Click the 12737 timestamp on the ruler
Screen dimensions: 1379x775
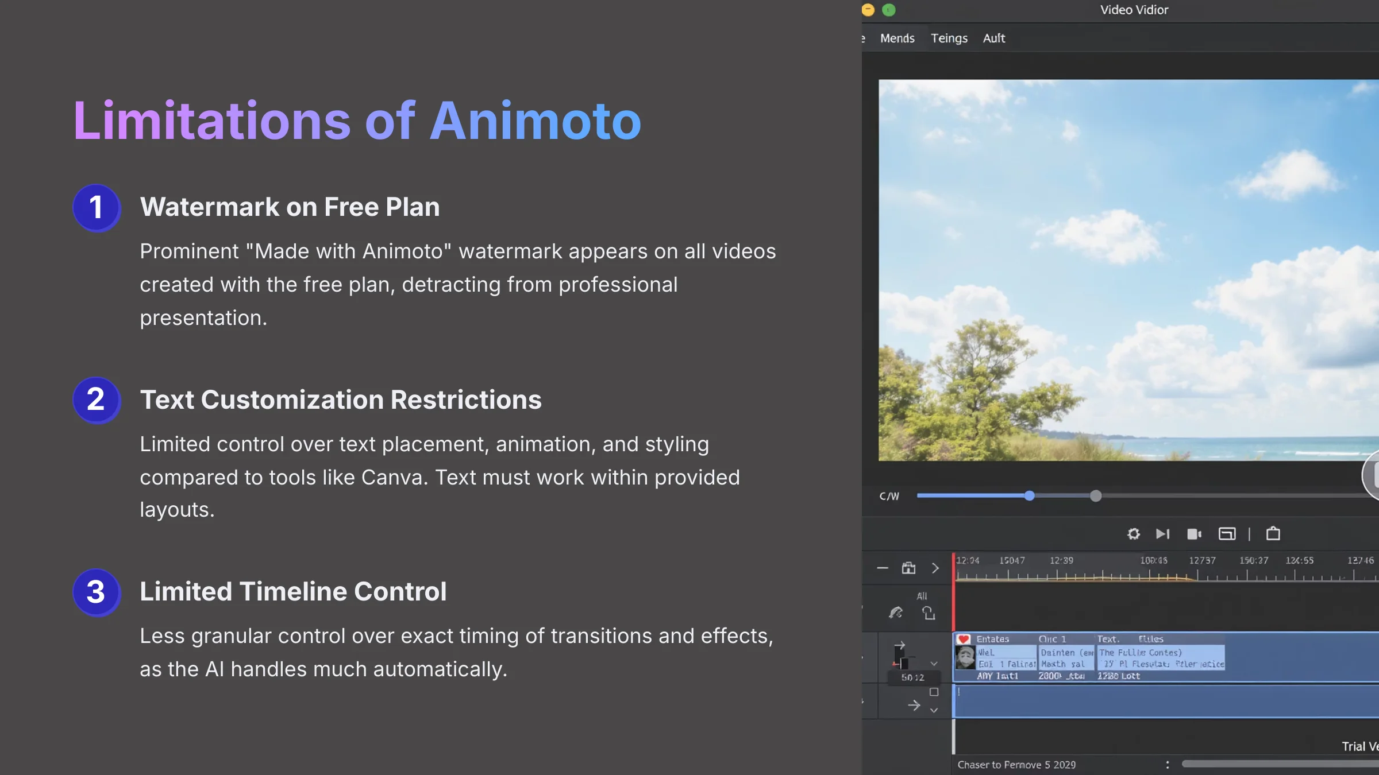pyautogui.click(x=1202, y=560)
